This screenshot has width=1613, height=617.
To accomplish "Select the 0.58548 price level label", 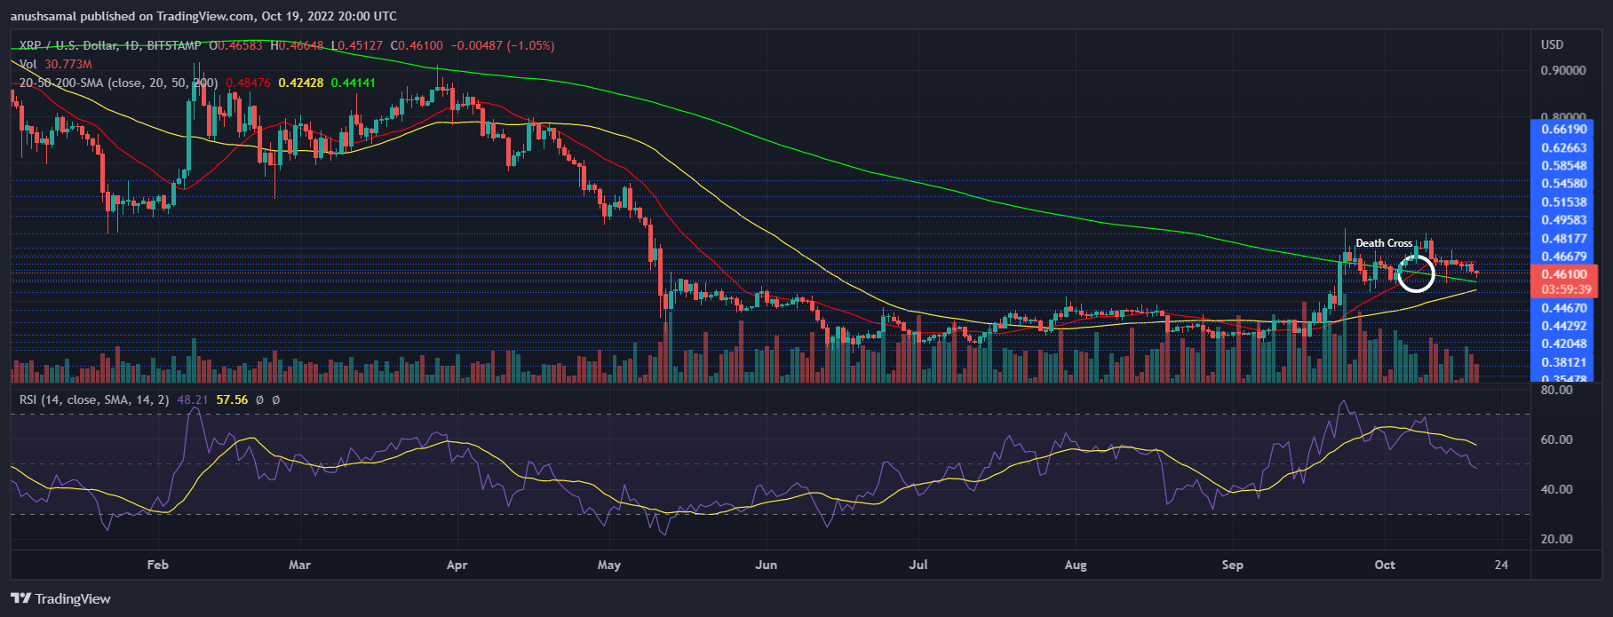I will (x=1564, y=166).
